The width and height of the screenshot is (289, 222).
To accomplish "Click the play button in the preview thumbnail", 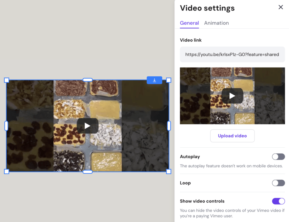I will click(232, 96).
